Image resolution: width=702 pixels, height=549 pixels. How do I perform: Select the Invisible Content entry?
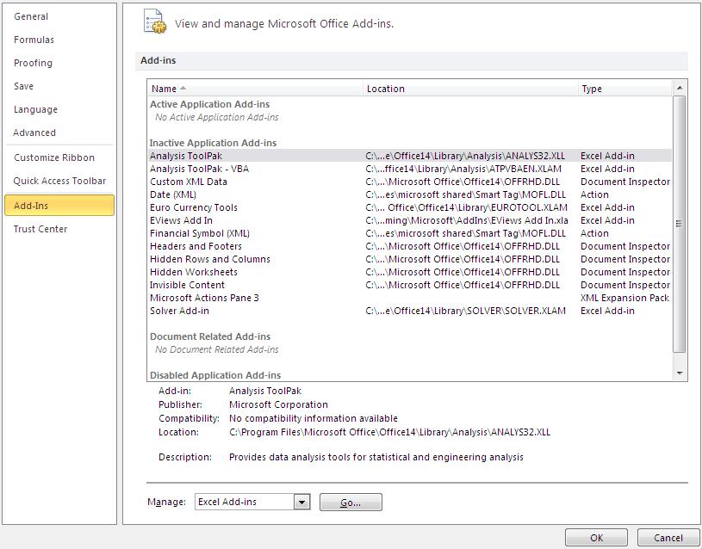tap(410, 285)
